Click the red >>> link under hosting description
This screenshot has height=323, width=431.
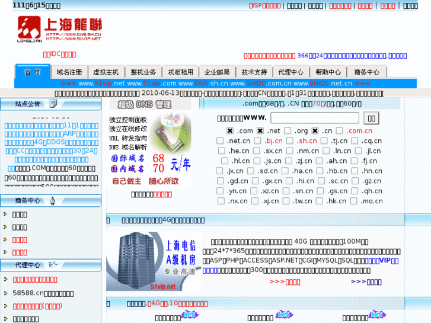pyautogui.click(x=285, y=282)
